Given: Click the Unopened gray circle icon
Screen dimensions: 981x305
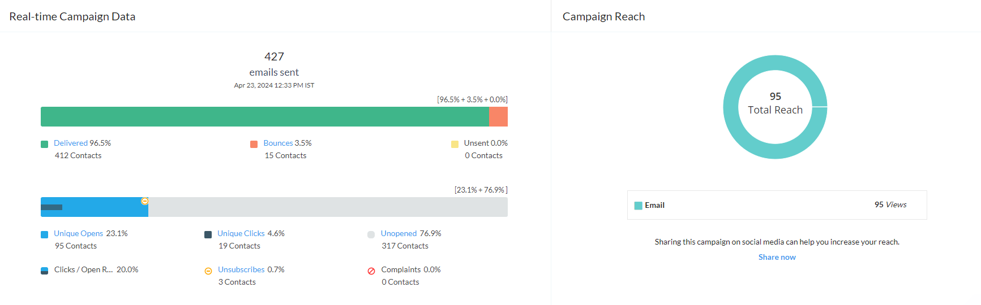Looking at the screenshot, I should pyautogui.click(x=371, y=234).
